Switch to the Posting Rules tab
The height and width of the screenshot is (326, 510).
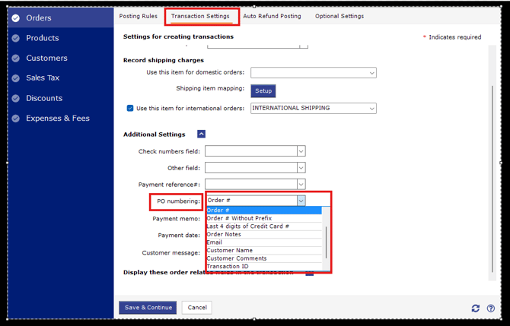[139, 16]
